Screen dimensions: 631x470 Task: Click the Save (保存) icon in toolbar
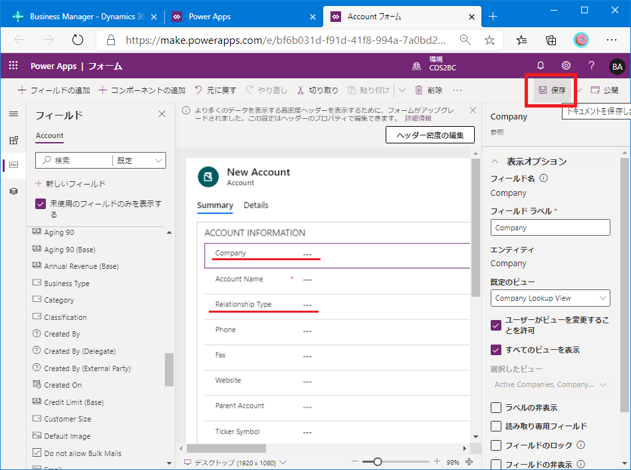pos(543,90)
